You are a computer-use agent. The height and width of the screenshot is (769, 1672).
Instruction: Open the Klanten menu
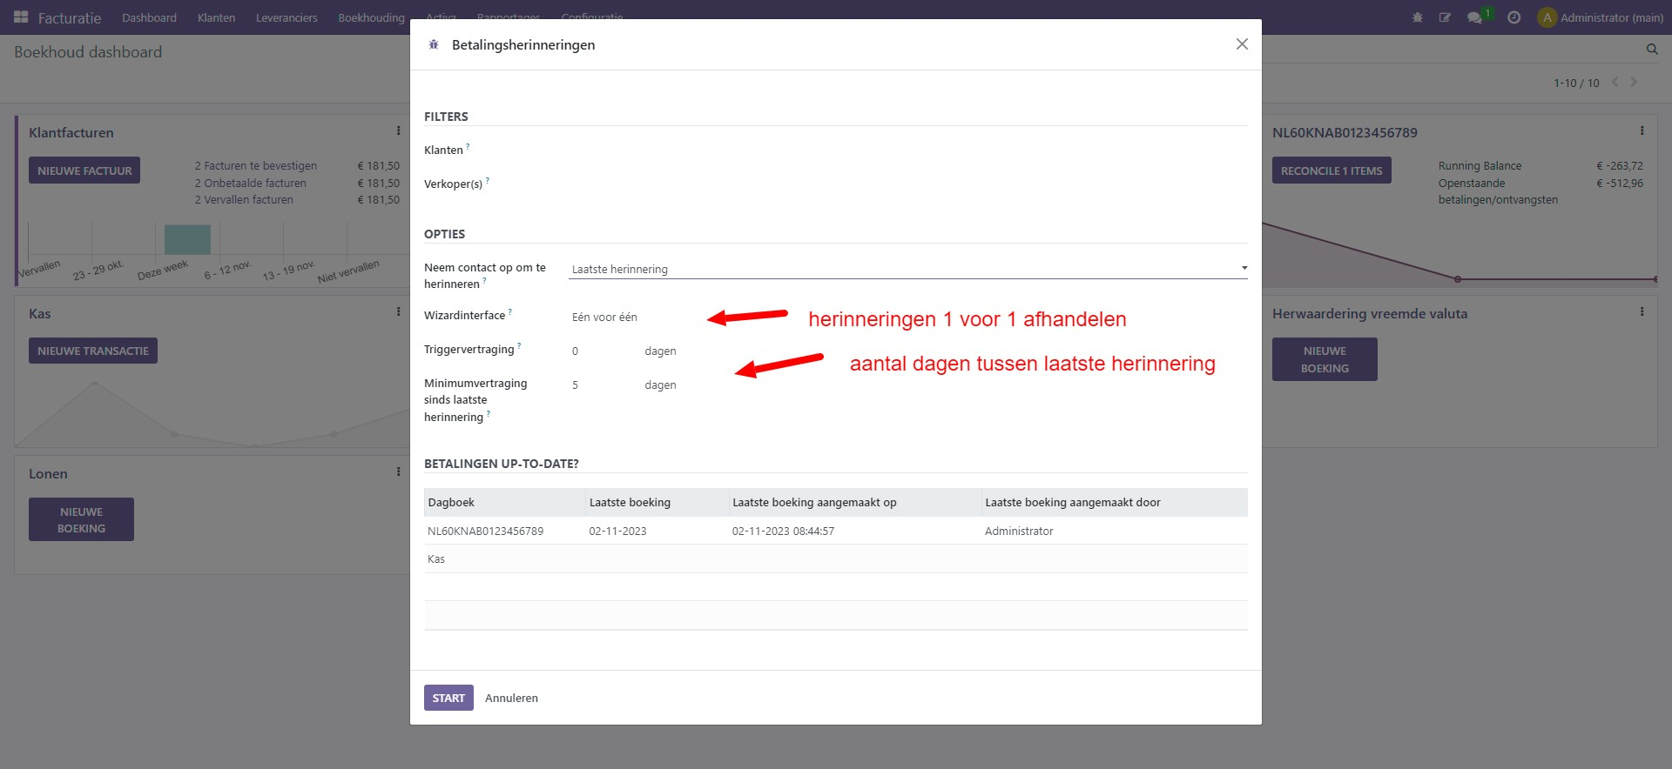(216, 17)
